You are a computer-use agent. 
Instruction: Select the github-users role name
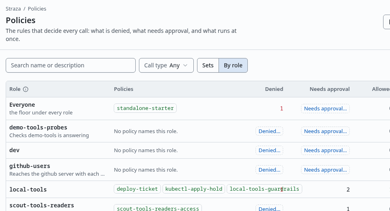pyautogui.click(x=30, y=166)
